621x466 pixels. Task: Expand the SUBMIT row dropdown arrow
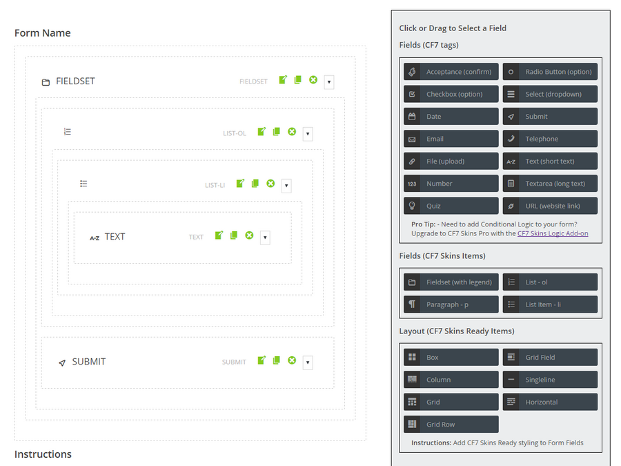(x=308, y=362)
